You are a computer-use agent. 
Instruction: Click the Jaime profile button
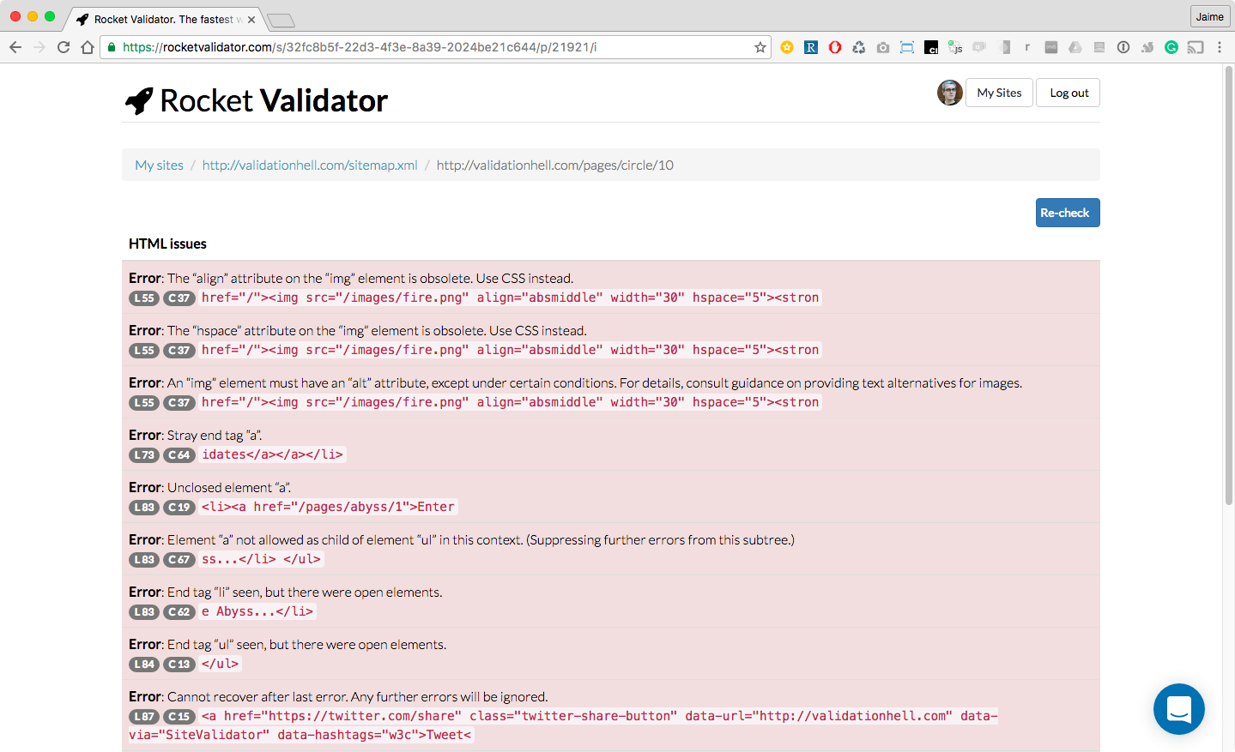tap(1210, 16)
